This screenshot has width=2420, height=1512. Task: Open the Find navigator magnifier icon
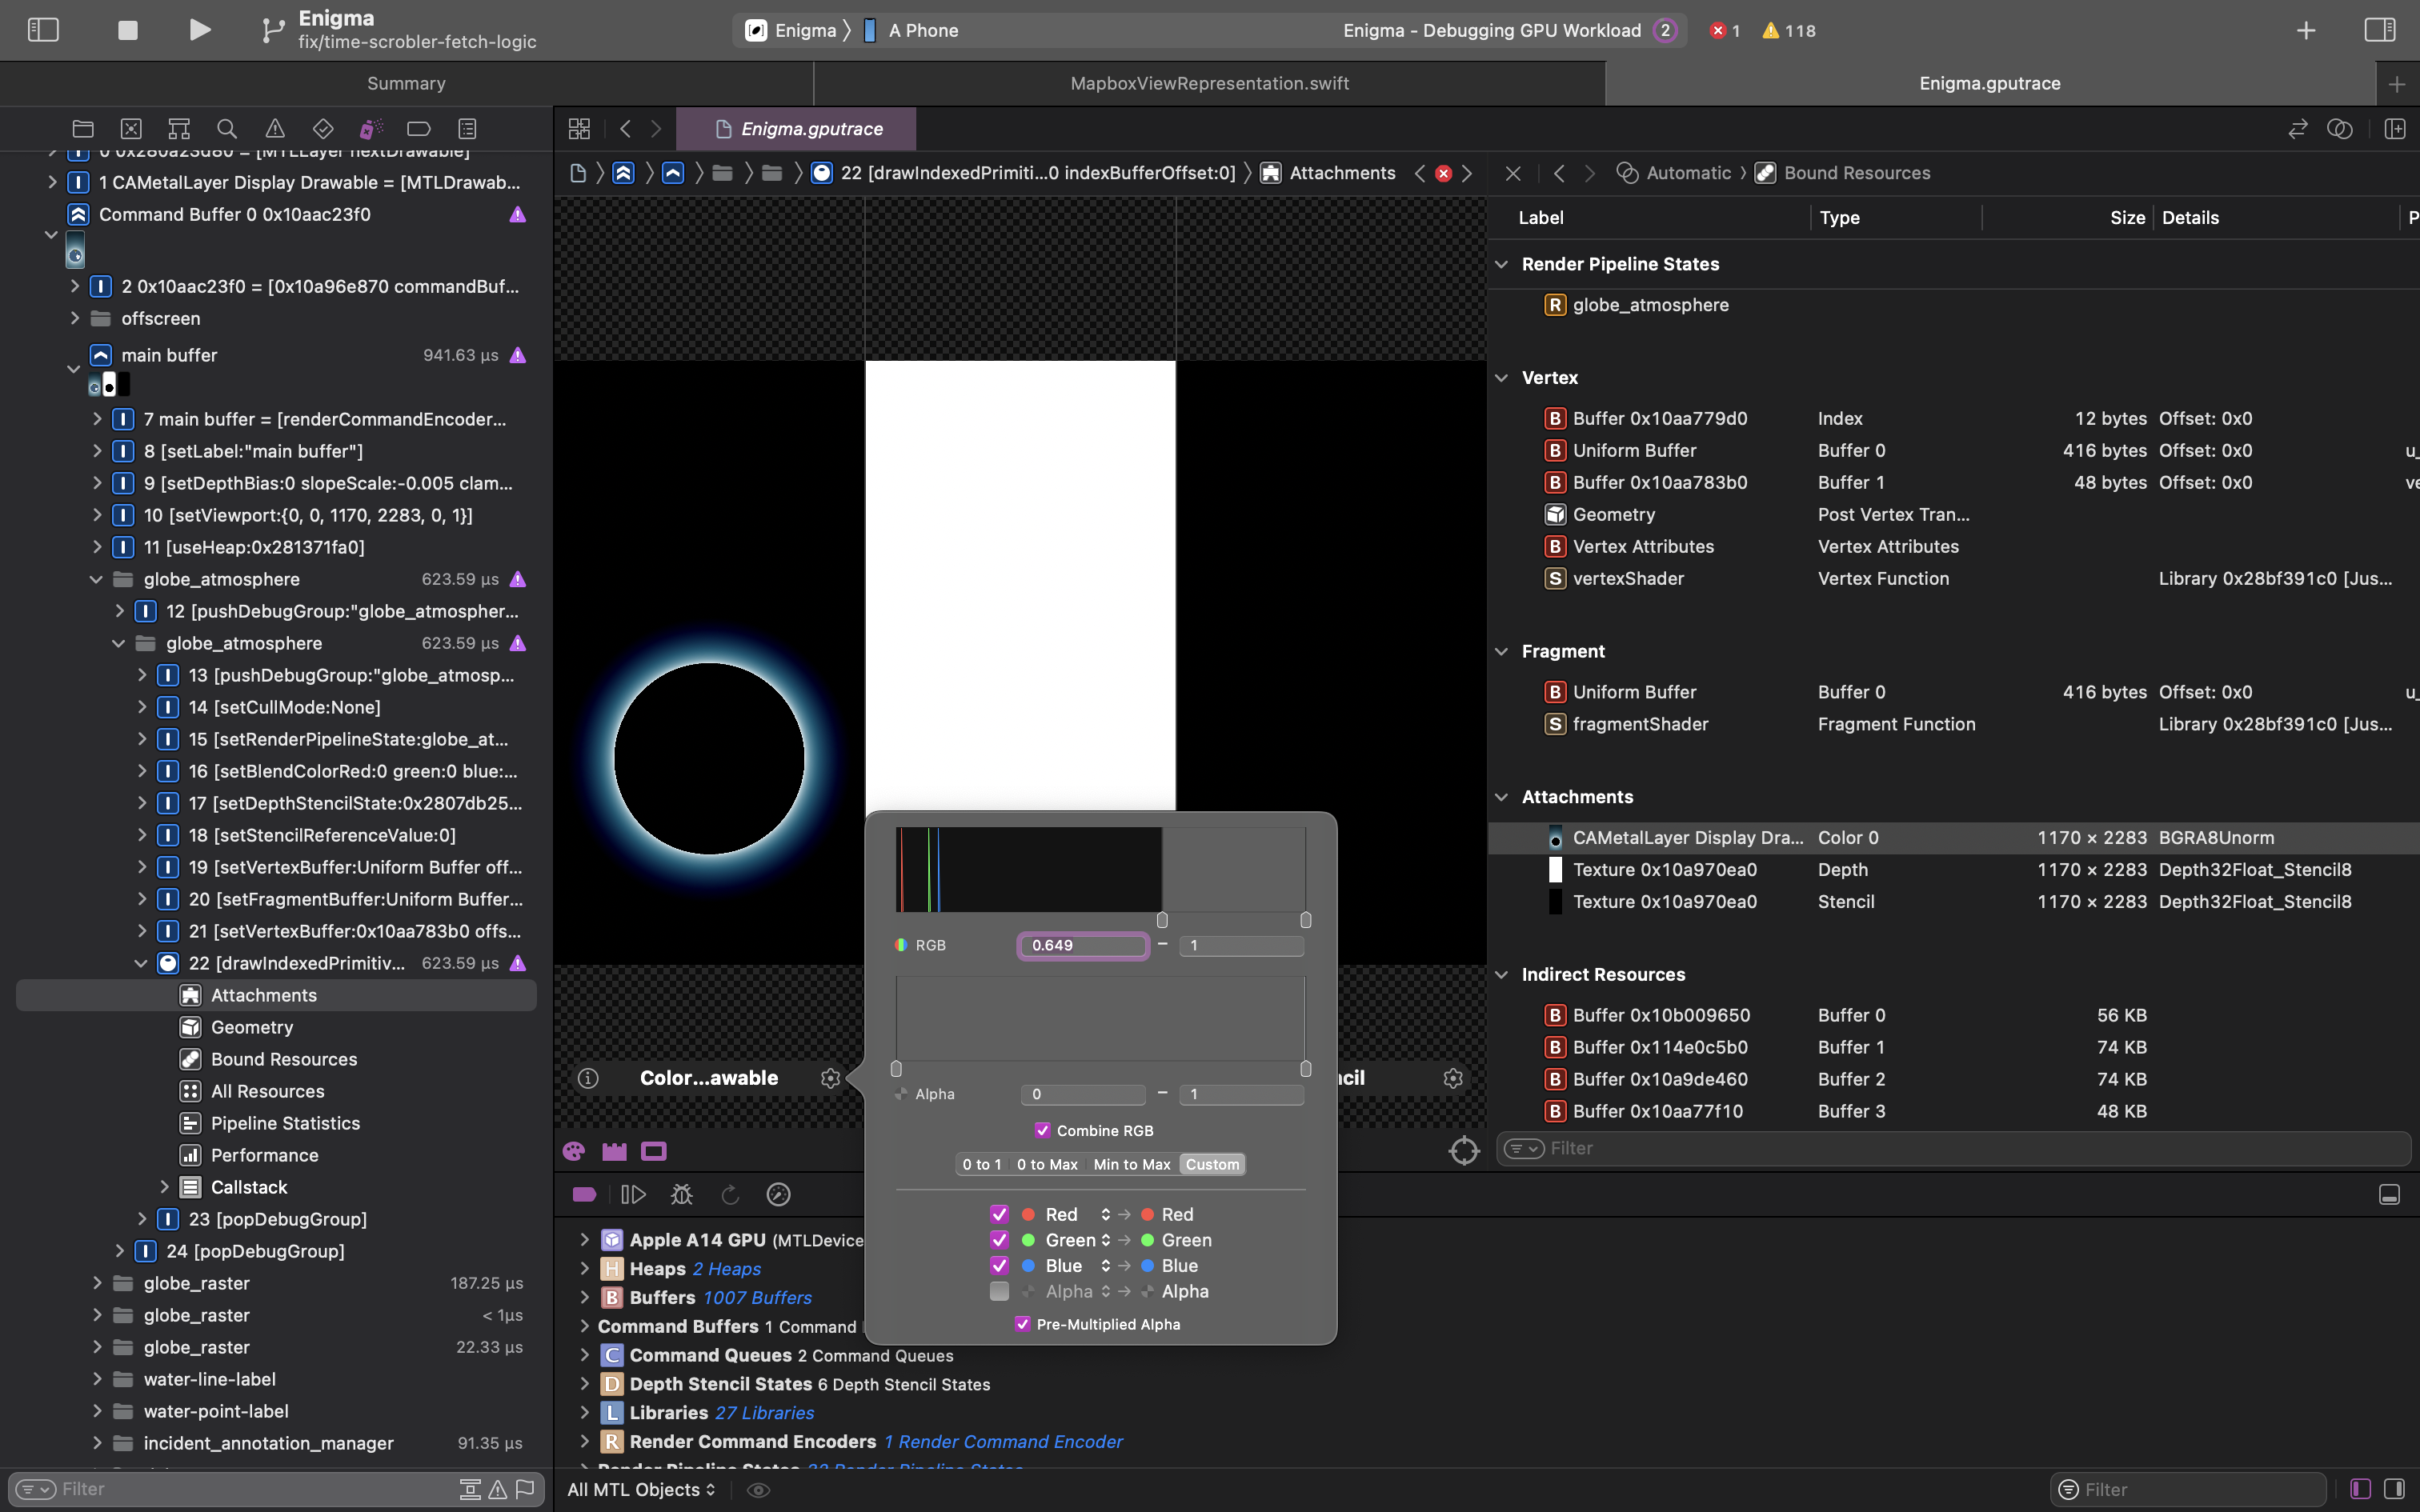227,129
